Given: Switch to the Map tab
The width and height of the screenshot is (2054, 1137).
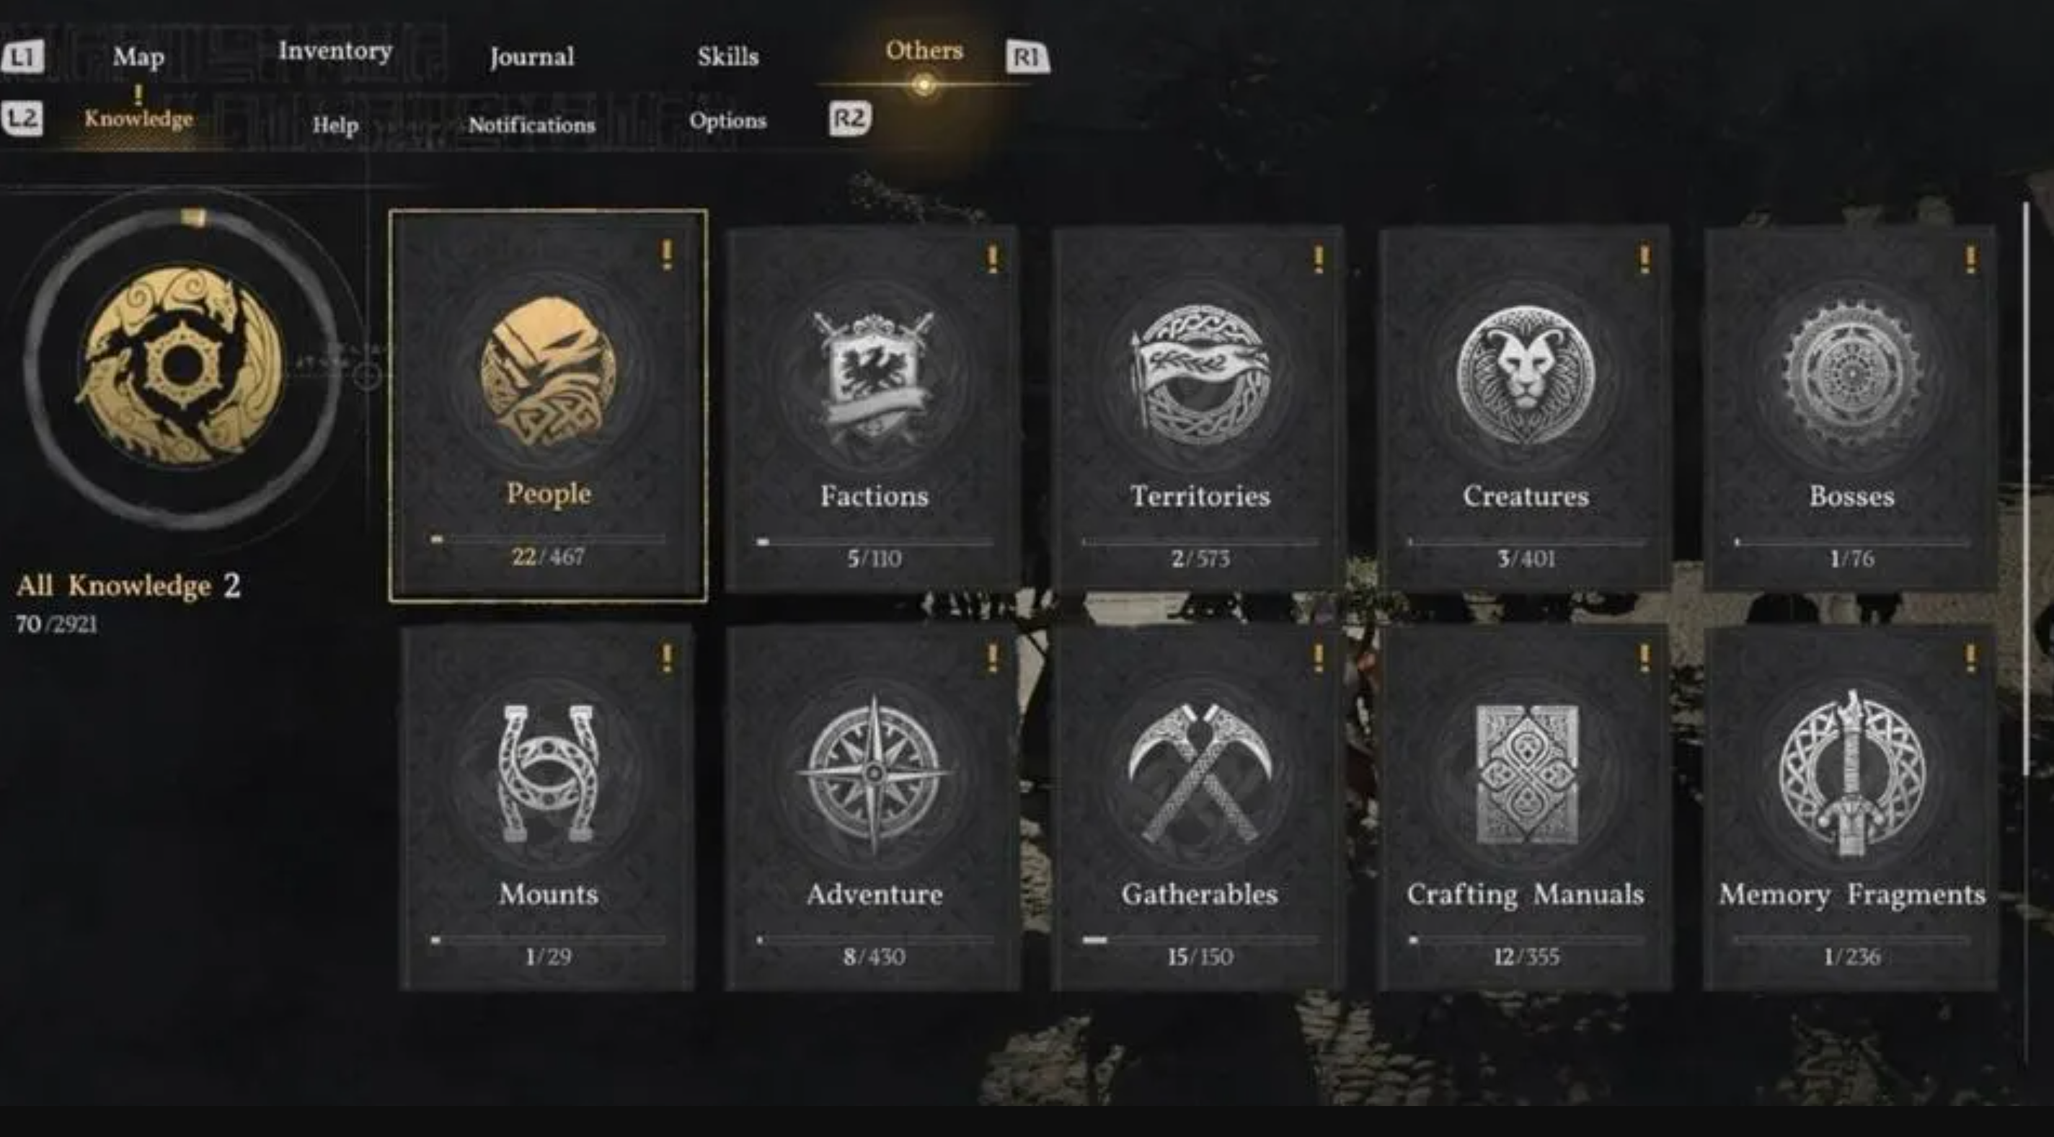Looking at the screenshot, I should point(138,57).
